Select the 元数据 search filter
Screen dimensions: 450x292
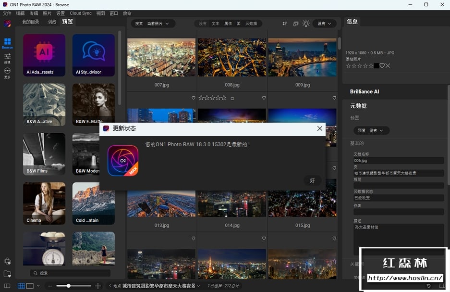click(x=251, y=24)
